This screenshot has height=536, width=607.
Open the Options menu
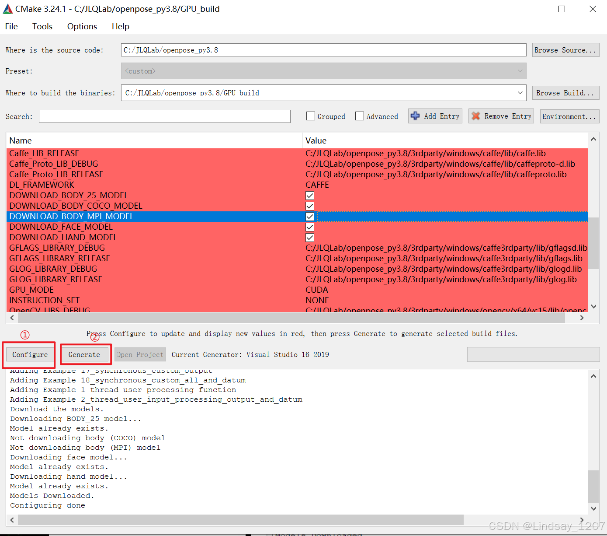coord(82,26)
